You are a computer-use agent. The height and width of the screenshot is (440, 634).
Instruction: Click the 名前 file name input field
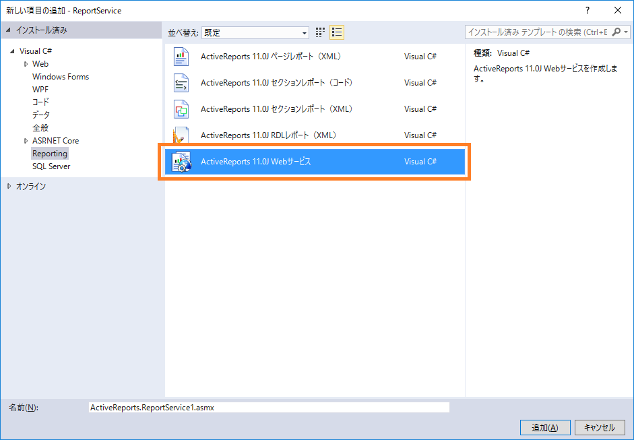[269, 408]
